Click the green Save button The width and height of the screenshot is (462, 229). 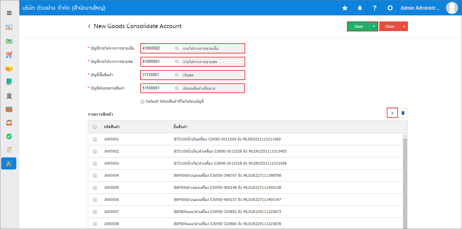click(x=359, y=26)
